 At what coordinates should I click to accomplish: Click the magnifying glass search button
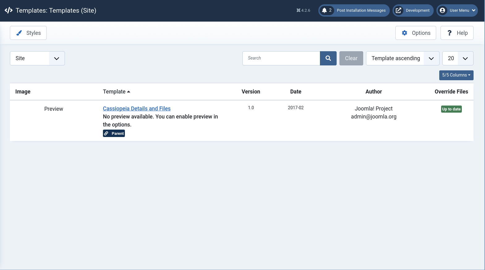pyautogui.click(x=328, y=58)
